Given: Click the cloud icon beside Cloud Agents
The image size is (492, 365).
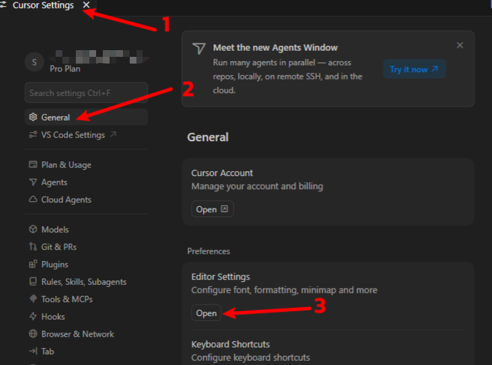Looking at the screenshot, I should [33, 199].
